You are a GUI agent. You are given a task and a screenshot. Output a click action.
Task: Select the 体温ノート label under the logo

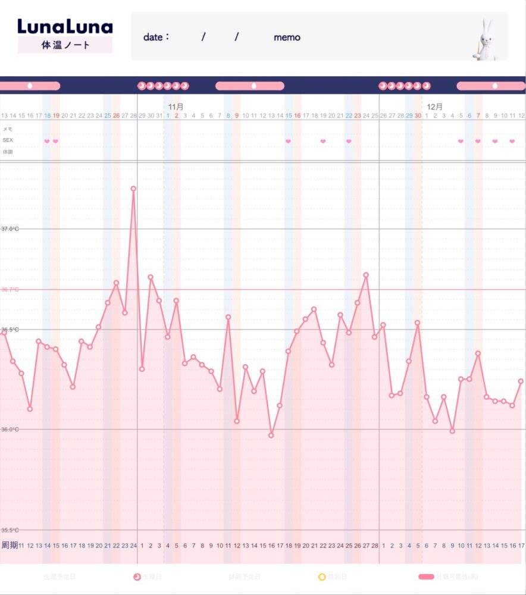click(x=65, y=45)
